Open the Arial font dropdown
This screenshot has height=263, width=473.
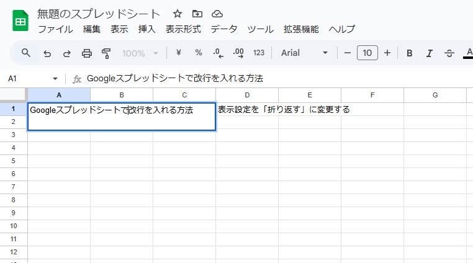click(304, 53)
